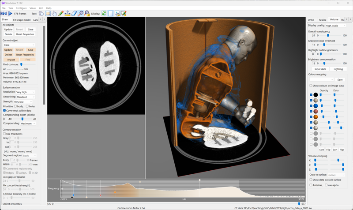Click the orange histogram control point
353x210 pixels.
pyautogui.click(x=115, y=192)
